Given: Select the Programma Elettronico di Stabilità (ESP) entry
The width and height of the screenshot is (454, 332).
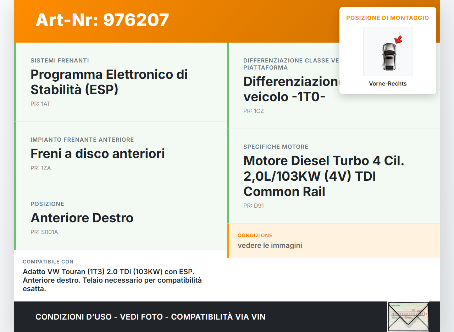Looking at the screenshot, I should tap(109, 82).
